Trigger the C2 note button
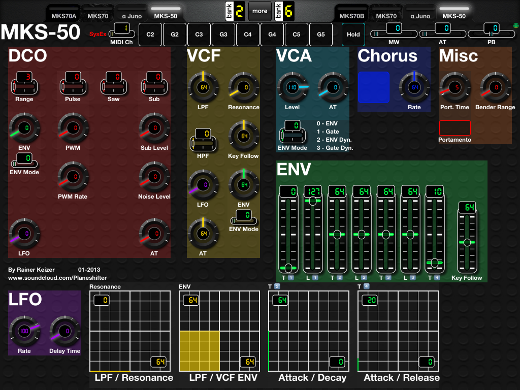Viewport: 520px width, 390px height. (150, 34)
